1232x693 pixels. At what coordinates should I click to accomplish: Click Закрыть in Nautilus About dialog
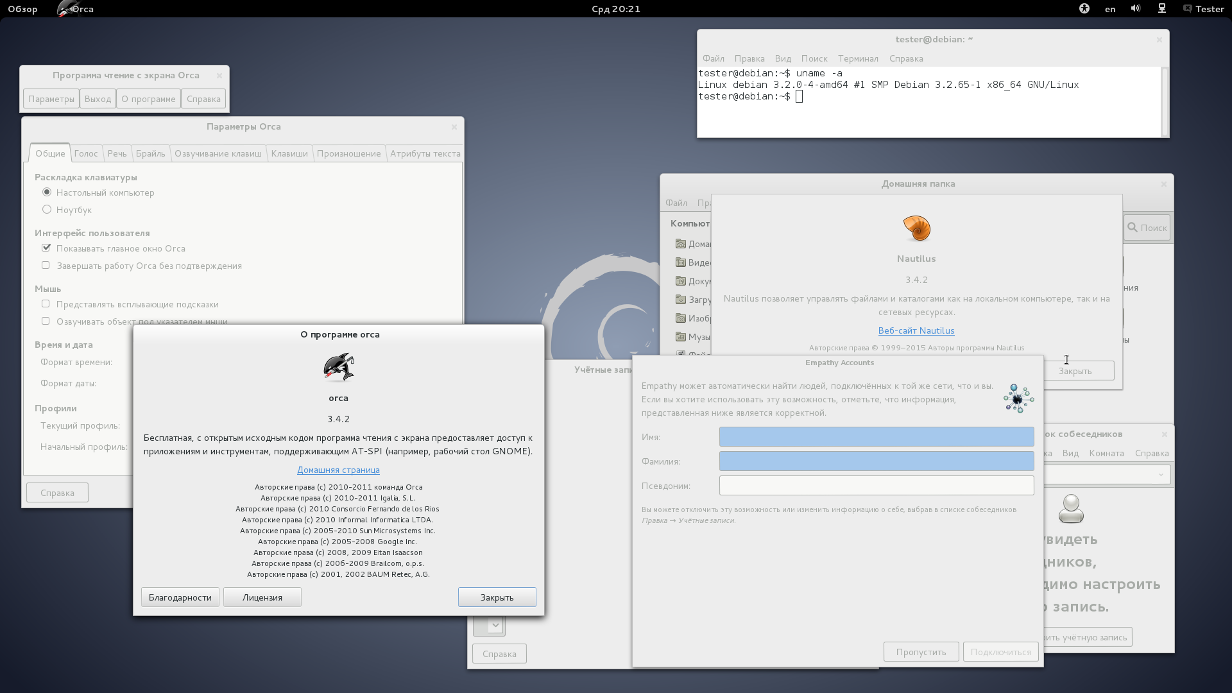1079,371
